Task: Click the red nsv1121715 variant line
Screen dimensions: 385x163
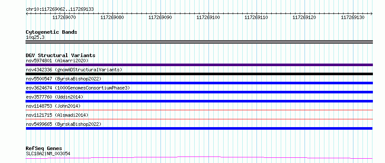Action: [x=199, y=119]
